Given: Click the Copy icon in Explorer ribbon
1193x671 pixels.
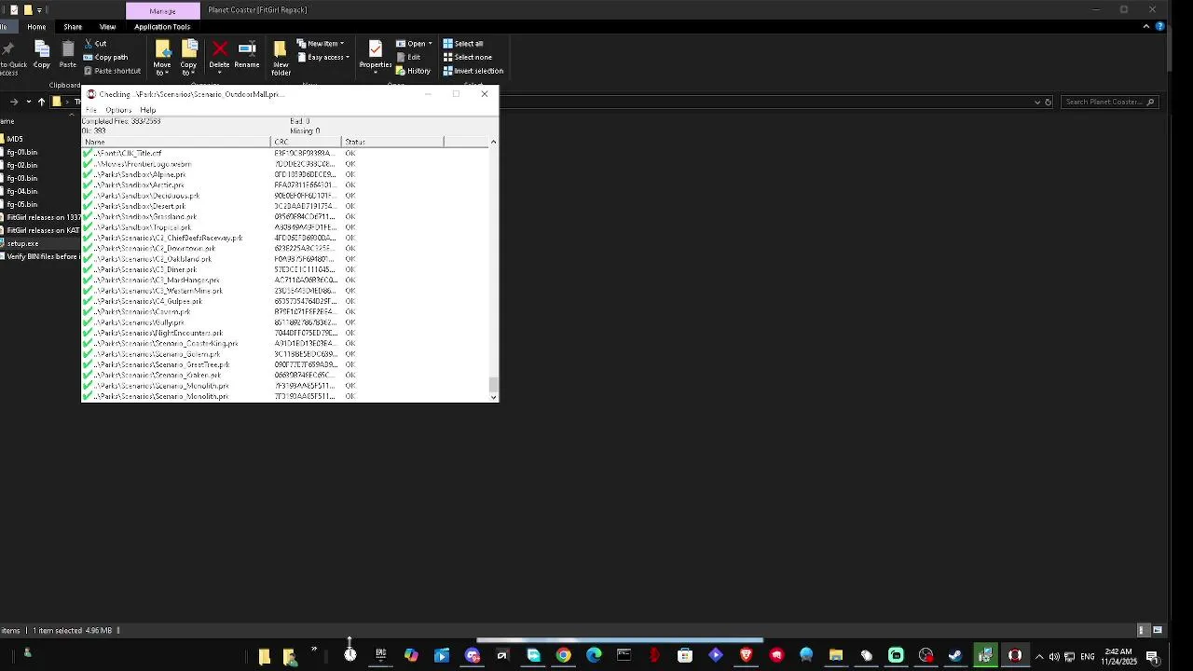Looking at the screenshot, I should (x=42, y=54).
